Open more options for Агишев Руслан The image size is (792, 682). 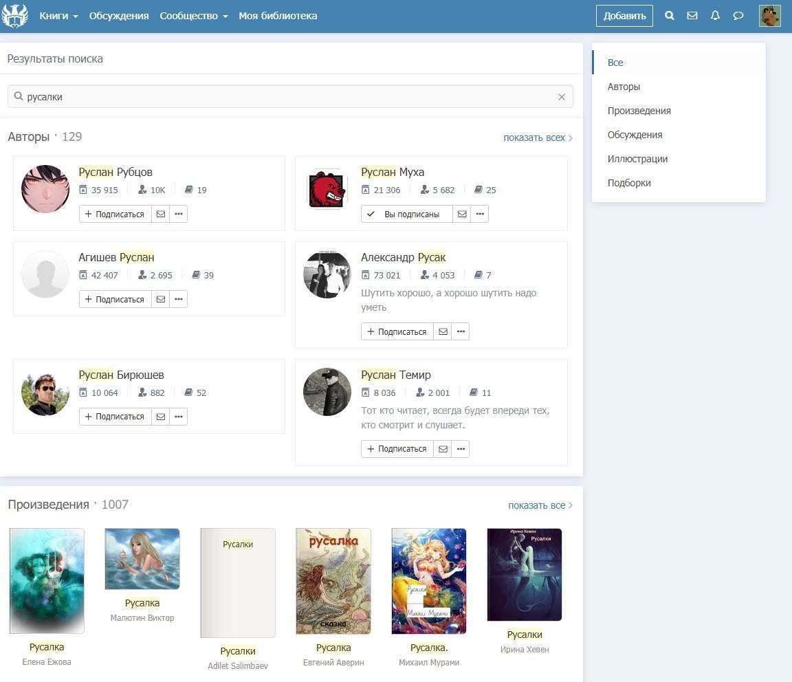point(179,299)
